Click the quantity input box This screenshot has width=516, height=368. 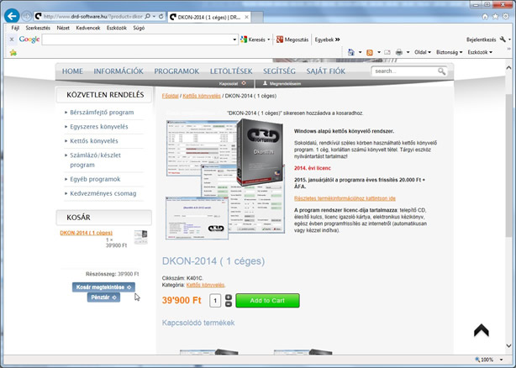tap(215, 301)
